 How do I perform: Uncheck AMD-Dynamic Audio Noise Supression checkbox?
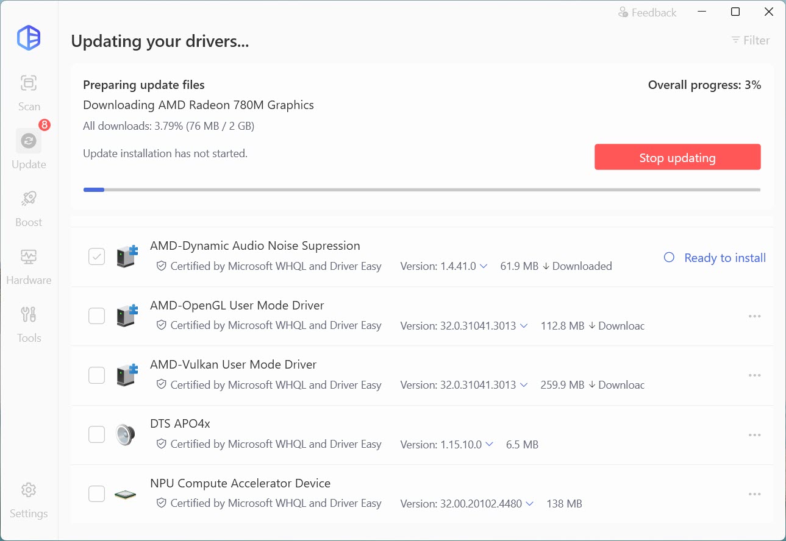[x=96, y=256]
